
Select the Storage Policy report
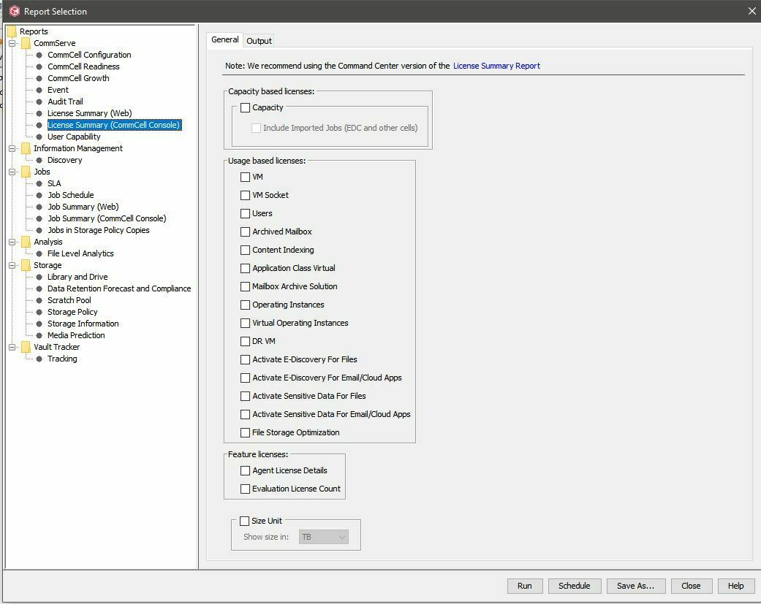72,312
